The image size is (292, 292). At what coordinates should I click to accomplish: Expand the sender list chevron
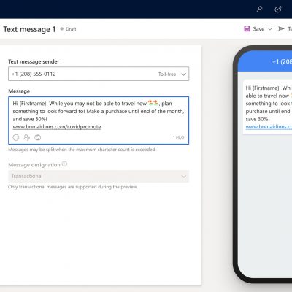click(184, 74)
